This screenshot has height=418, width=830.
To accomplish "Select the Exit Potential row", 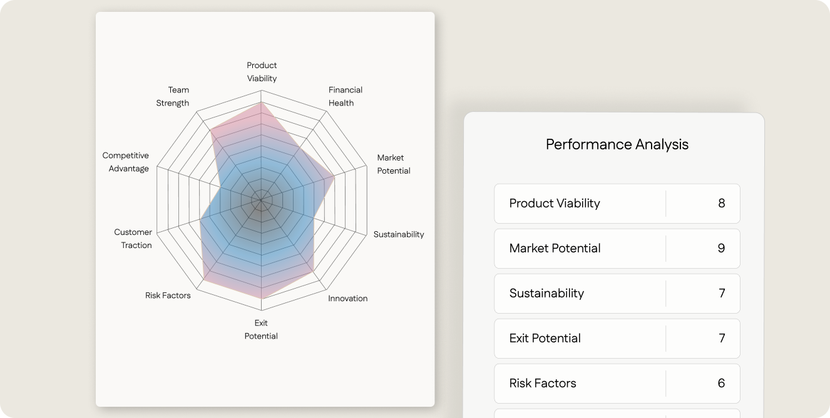I will point(617,338).
